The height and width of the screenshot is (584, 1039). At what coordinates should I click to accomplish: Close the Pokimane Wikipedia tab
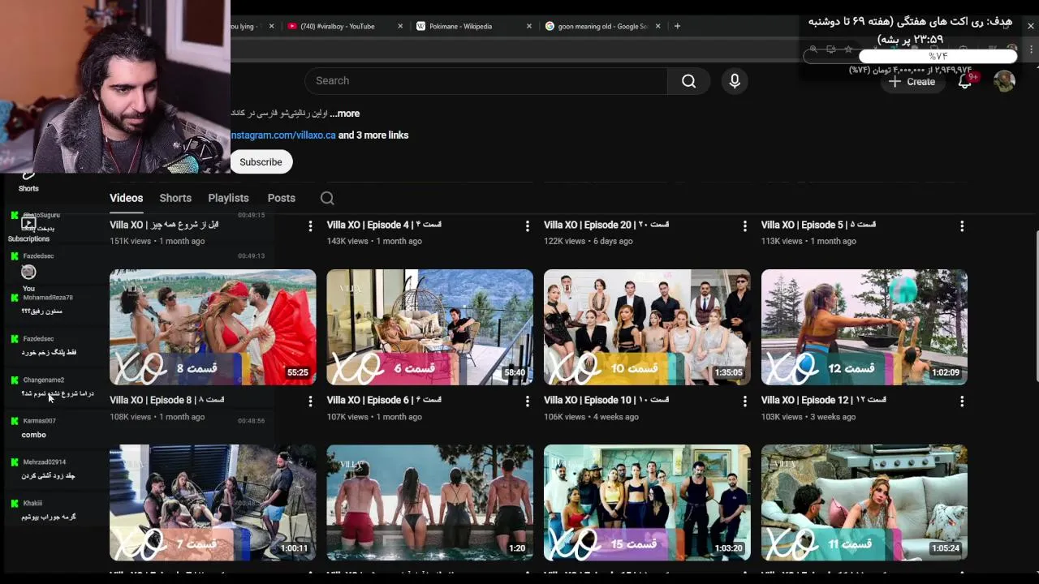click(x=529, y=26)
